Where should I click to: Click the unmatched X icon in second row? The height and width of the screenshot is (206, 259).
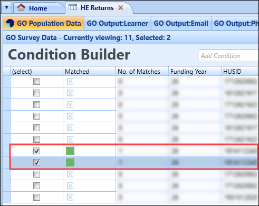pos(70,93)
